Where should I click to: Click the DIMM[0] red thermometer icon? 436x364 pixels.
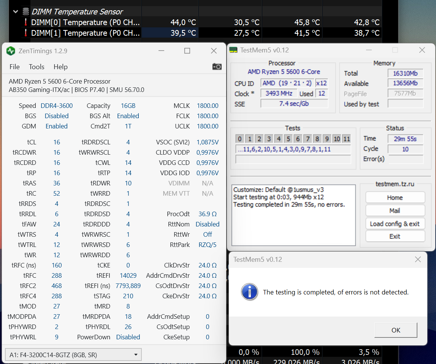[x=25, y=22]
